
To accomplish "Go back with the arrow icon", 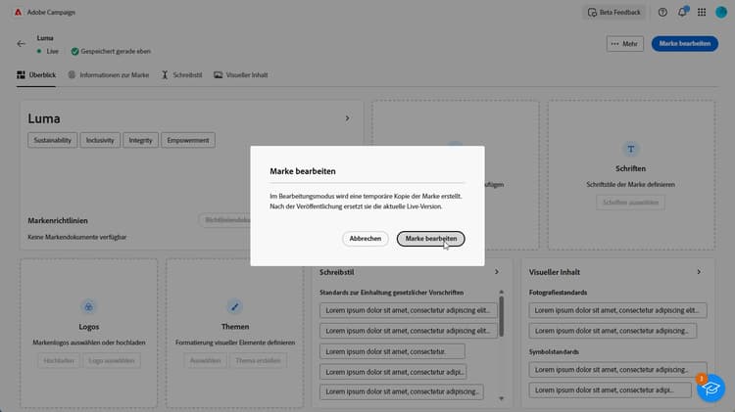I will (22, 43).
